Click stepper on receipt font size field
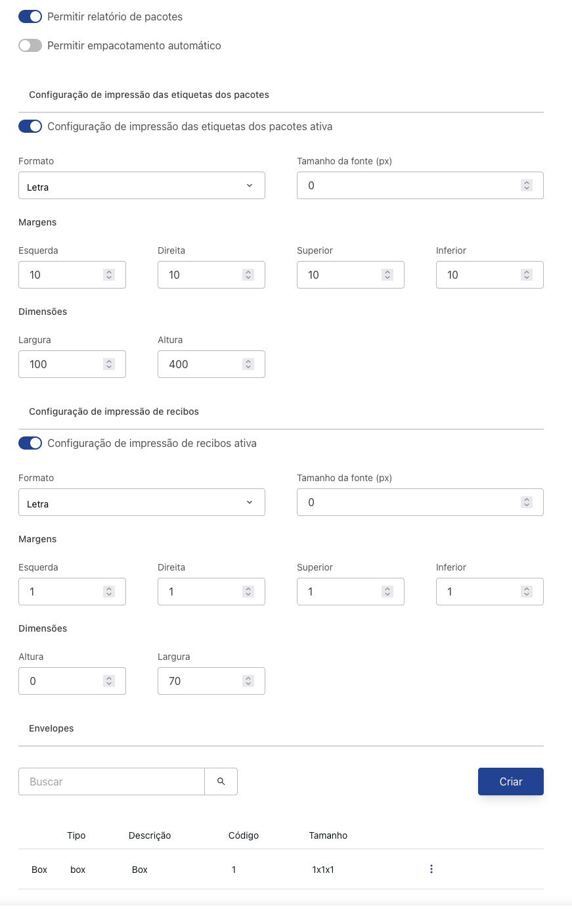572x911 pixels. pos(526,502)
